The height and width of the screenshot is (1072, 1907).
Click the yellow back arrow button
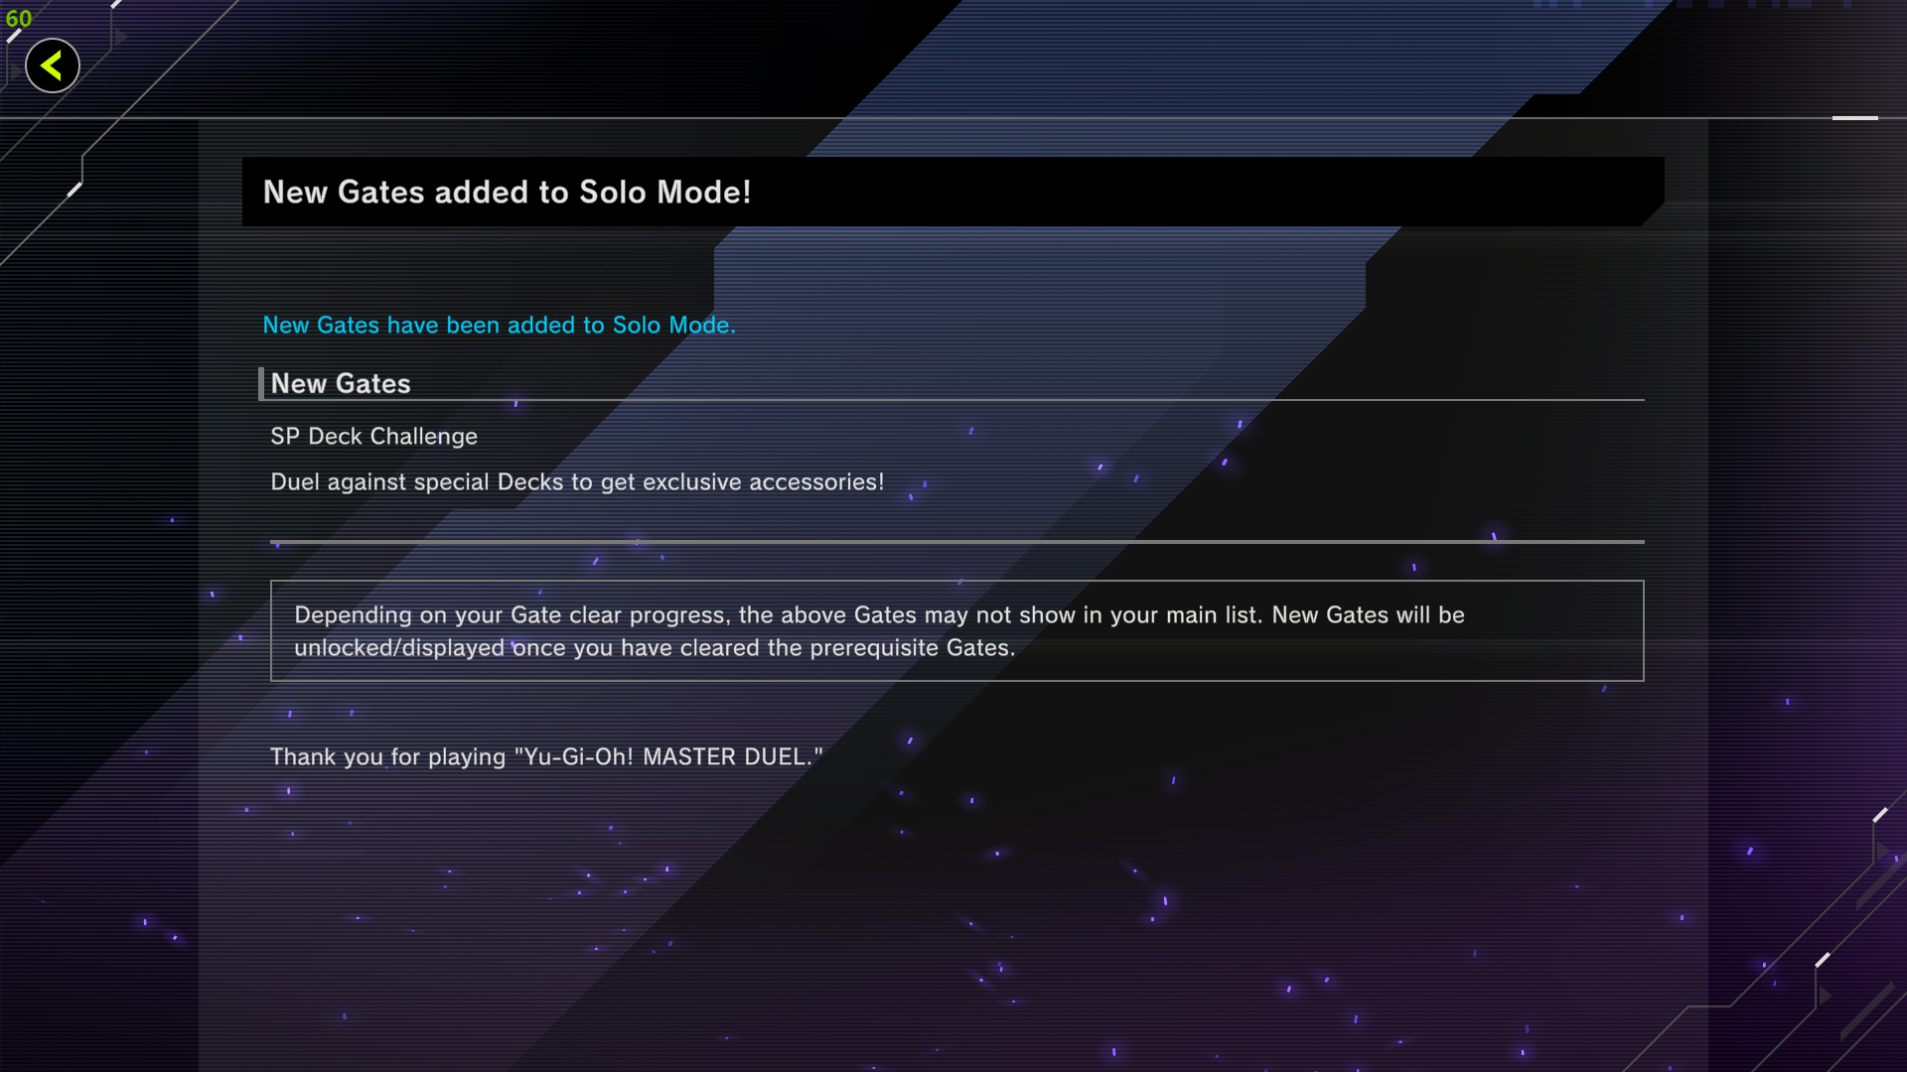[53, 67]
